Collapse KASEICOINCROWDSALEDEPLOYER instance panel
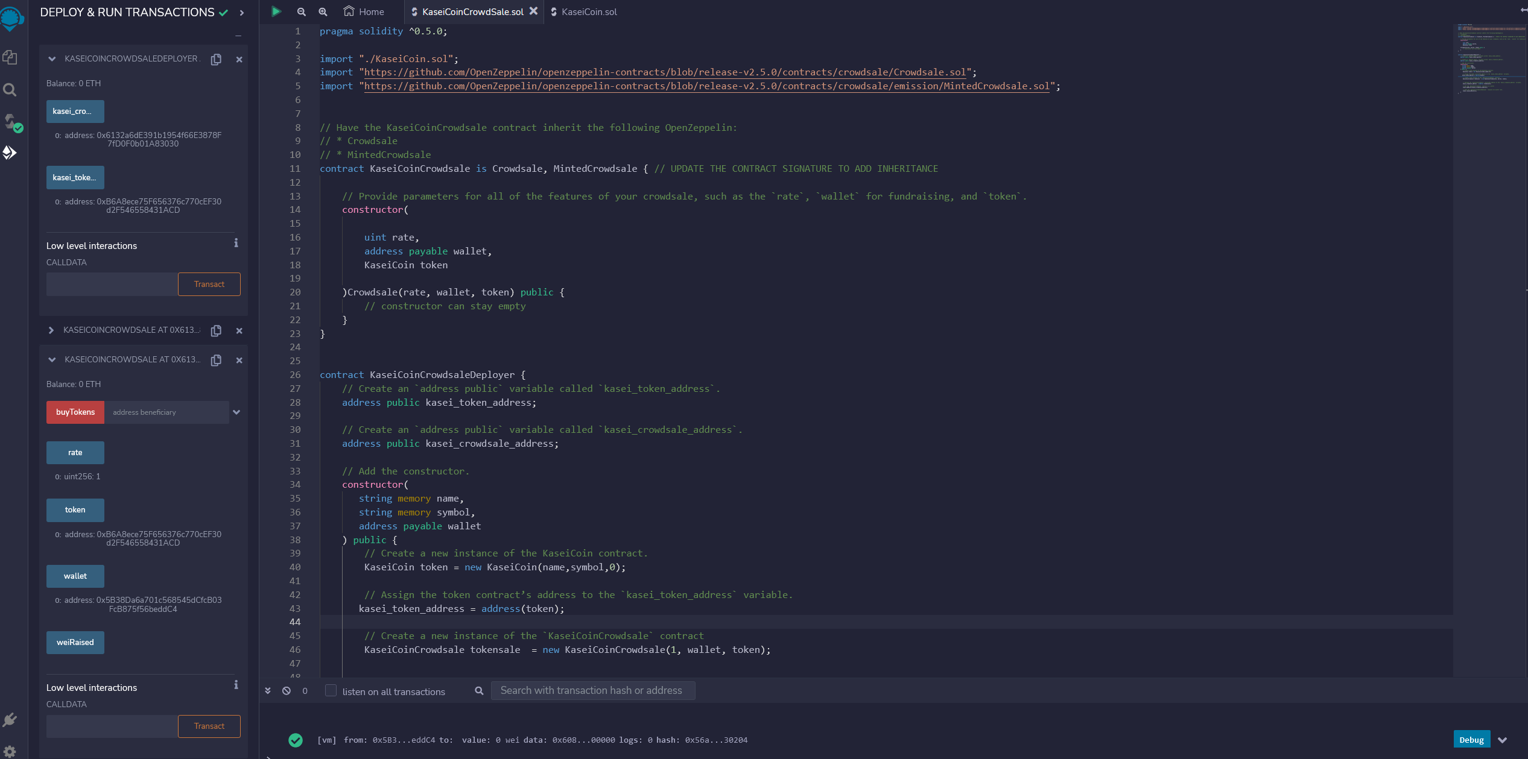This screenshot has height=759, width=1528. click(x=52, y=59)
